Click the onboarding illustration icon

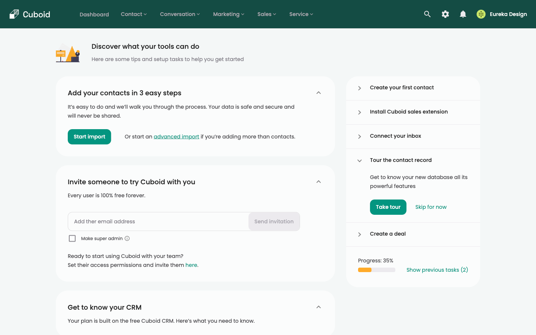tap(68, 53)
